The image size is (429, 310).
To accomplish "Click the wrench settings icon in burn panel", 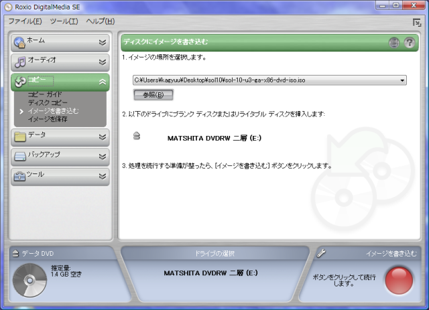I will click(x=321, y=254).
